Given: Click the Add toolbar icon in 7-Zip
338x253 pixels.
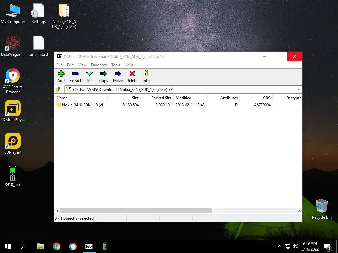Looking at the screenshot, I should pyautogui.click(x=61, y=76).
